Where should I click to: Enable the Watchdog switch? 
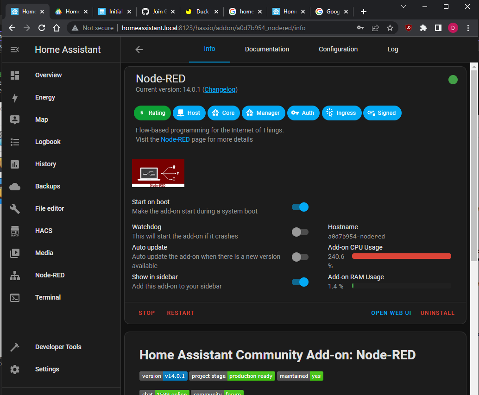tap(300, 232)
